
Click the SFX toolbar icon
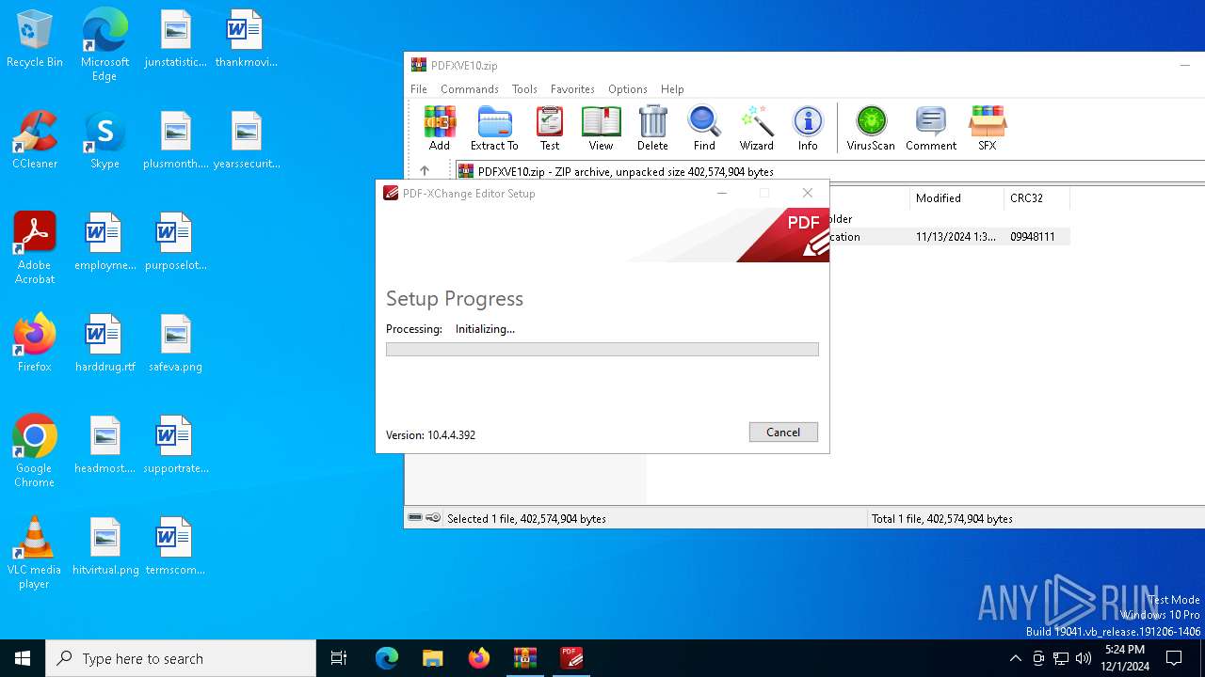click(987, 128)
